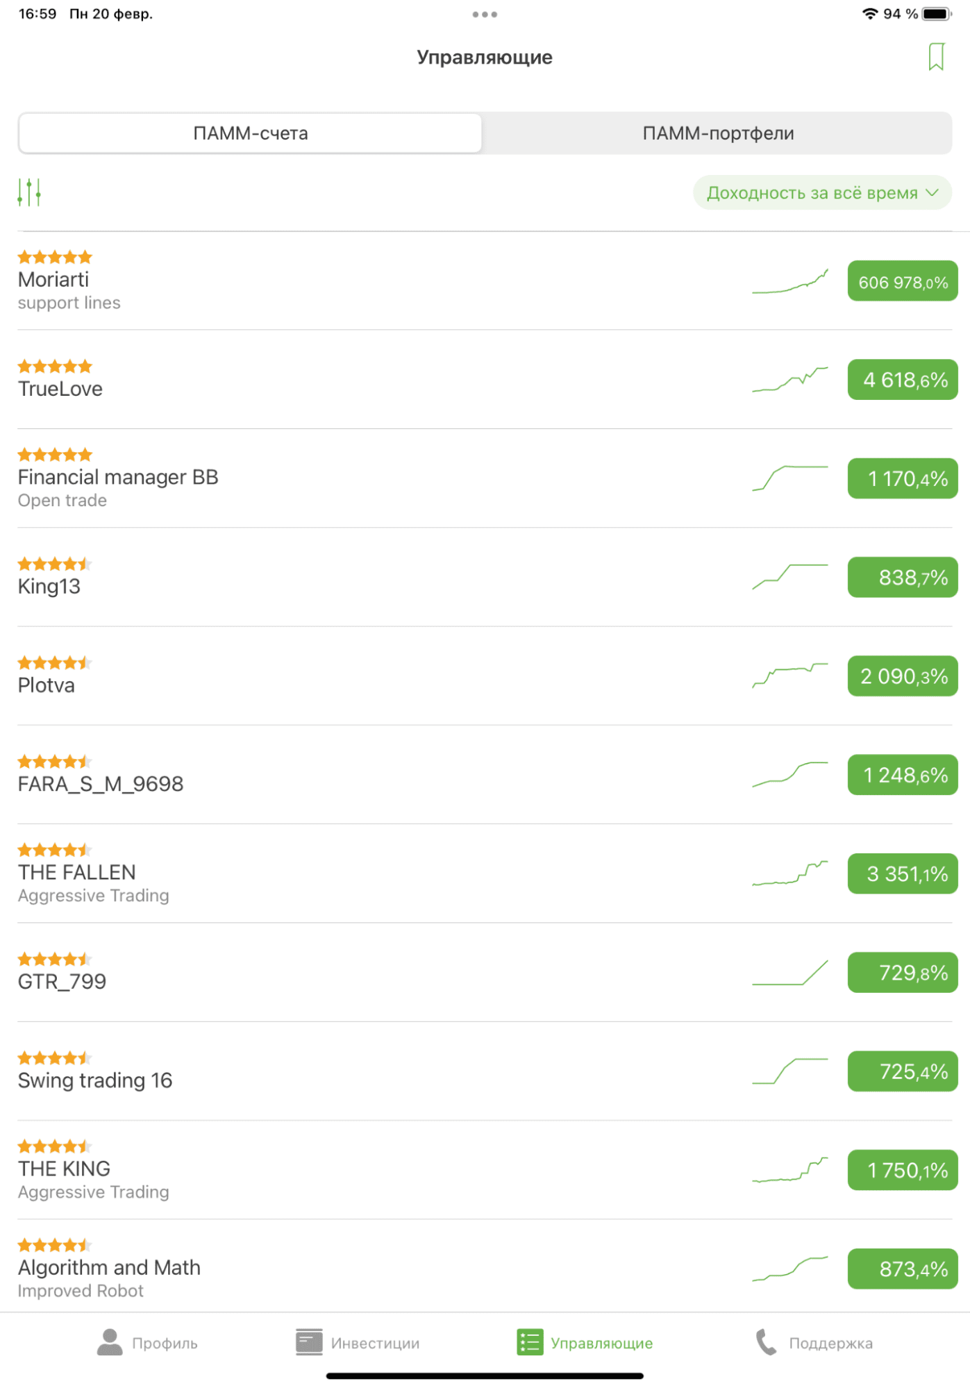The width and height of the screenshot is (970, 1388).
Task: Open the three-dot multitasking menu
Action: (x=485, y=14)
